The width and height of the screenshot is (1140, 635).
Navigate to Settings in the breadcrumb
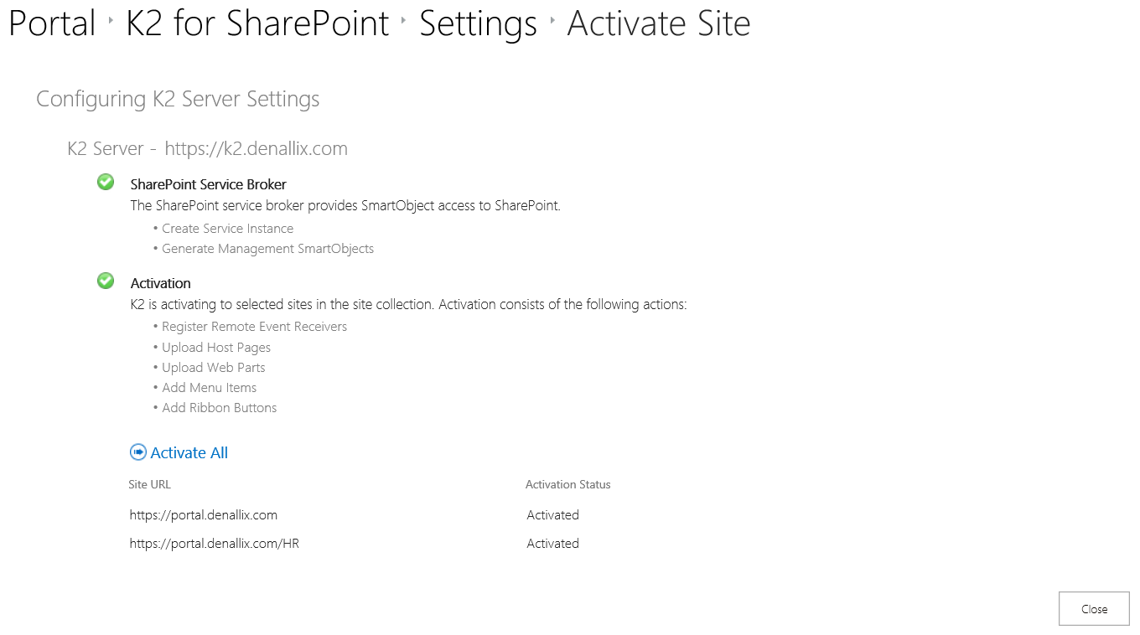(478, 23)
